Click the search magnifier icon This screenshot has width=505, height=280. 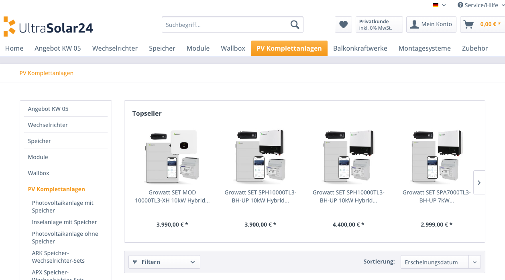click(x=295, y=24)
